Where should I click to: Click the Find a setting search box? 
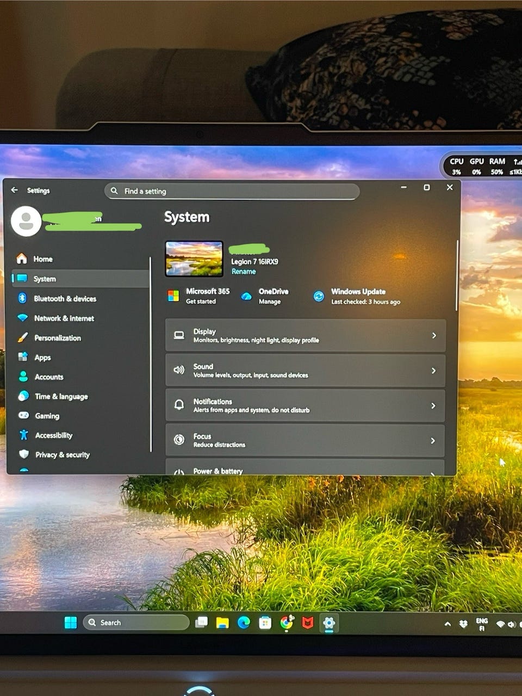coord(232,191)
